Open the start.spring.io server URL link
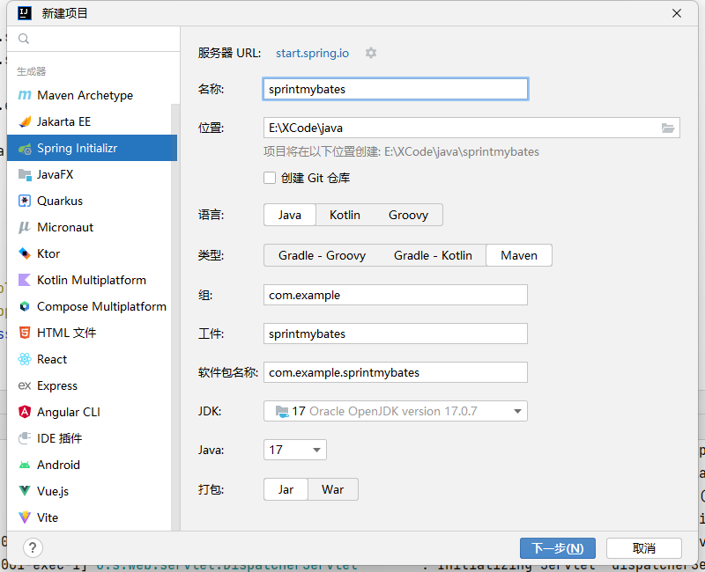Screen dimensions: 705x572 click(313, 53)
